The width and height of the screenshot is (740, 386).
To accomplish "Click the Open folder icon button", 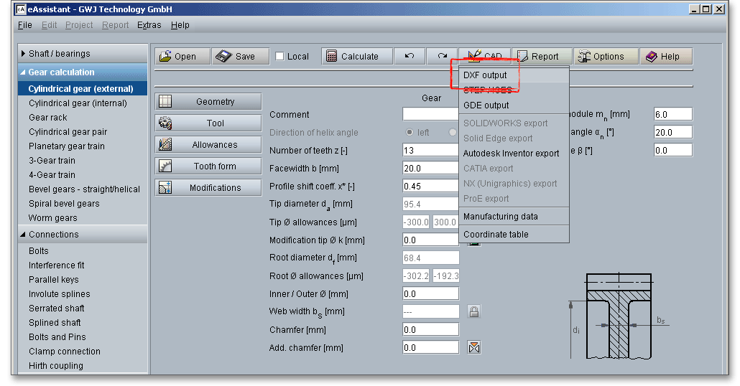I will (182, 57).
